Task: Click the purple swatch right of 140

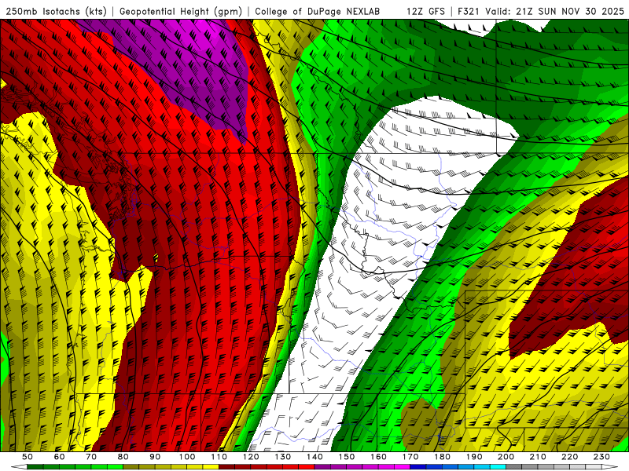Action: (x=322, y=467)
